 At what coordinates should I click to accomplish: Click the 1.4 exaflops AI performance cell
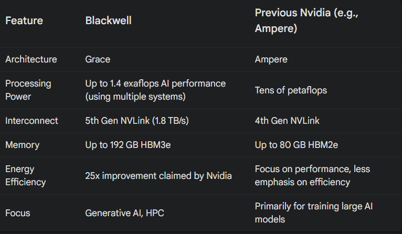click(155, 90)
